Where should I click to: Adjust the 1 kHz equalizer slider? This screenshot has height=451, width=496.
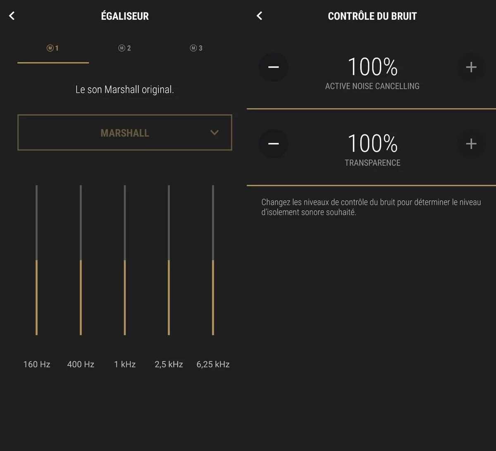click(125, 260)
